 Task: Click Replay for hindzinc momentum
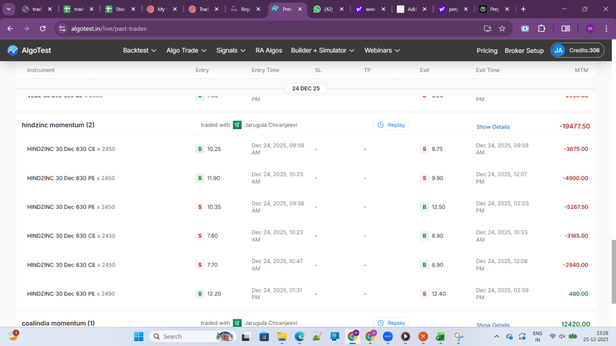pos(391,125)
